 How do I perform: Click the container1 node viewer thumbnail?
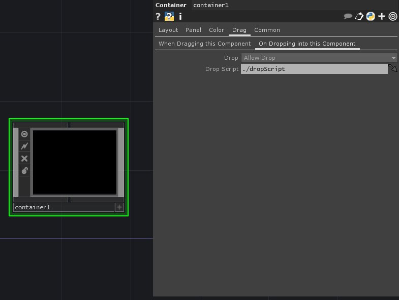point(75,162)
